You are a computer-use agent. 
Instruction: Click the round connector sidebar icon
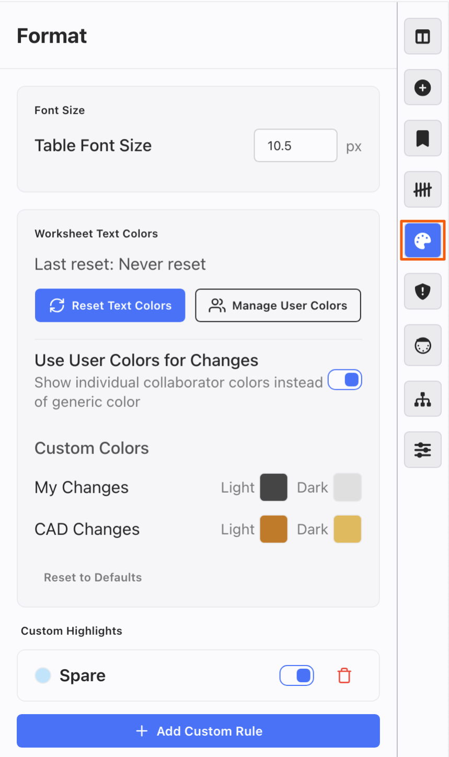pos(422,345)
